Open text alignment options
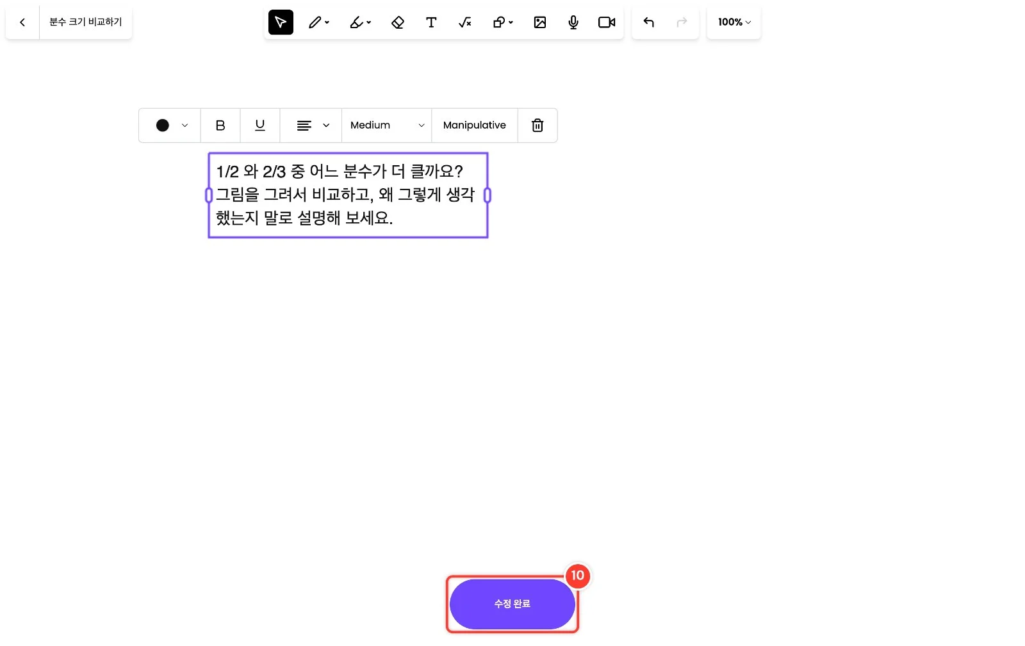This screenshot has height=646, width=1025. point(311,125)
